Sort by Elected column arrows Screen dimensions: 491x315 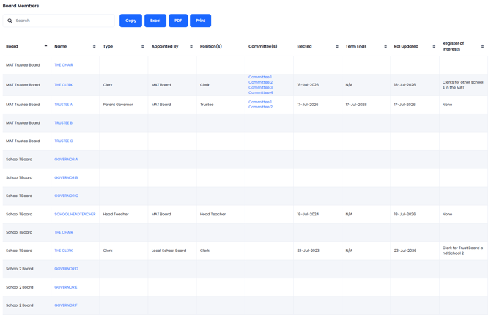click(x=337, y=46)
